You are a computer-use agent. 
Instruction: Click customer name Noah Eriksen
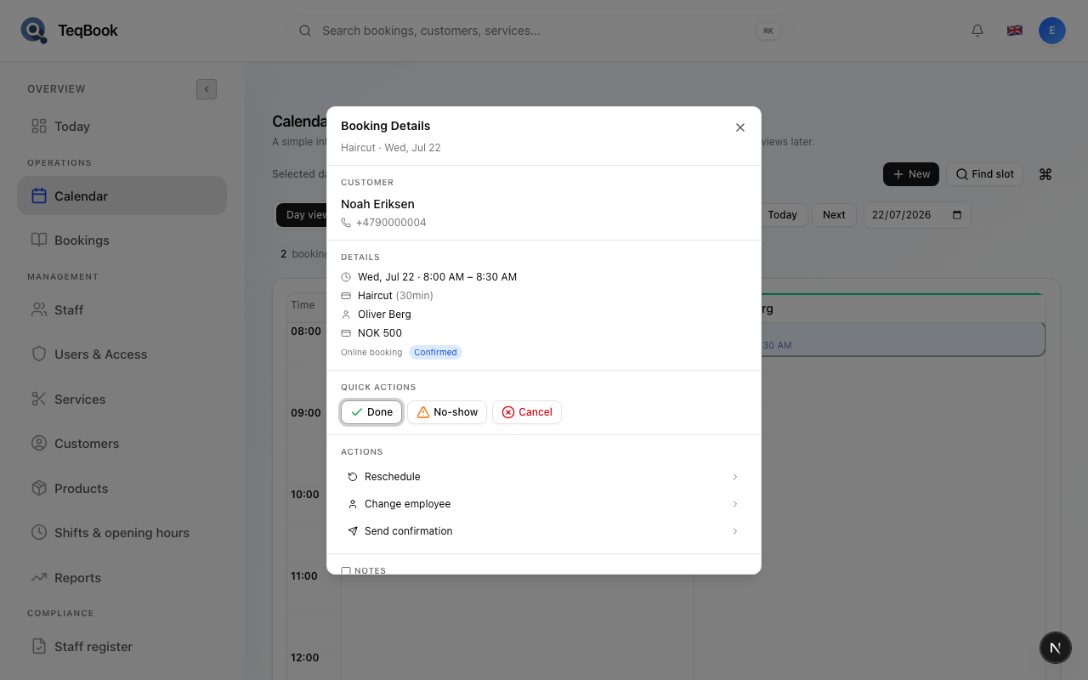[377, 204]
